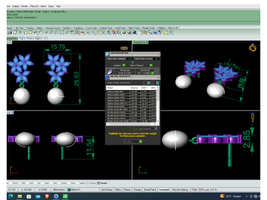
Task: Toggle Gumball in the status bar
Action: [164, 189]
